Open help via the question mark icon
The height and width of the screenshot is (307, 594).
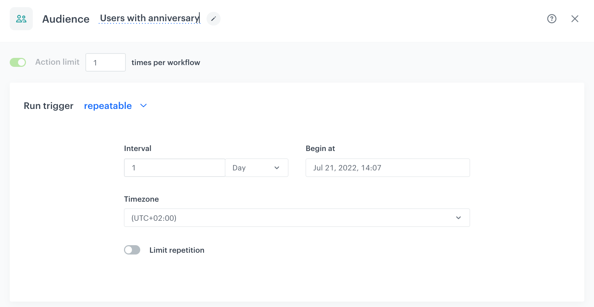click(x=551, y=19)
